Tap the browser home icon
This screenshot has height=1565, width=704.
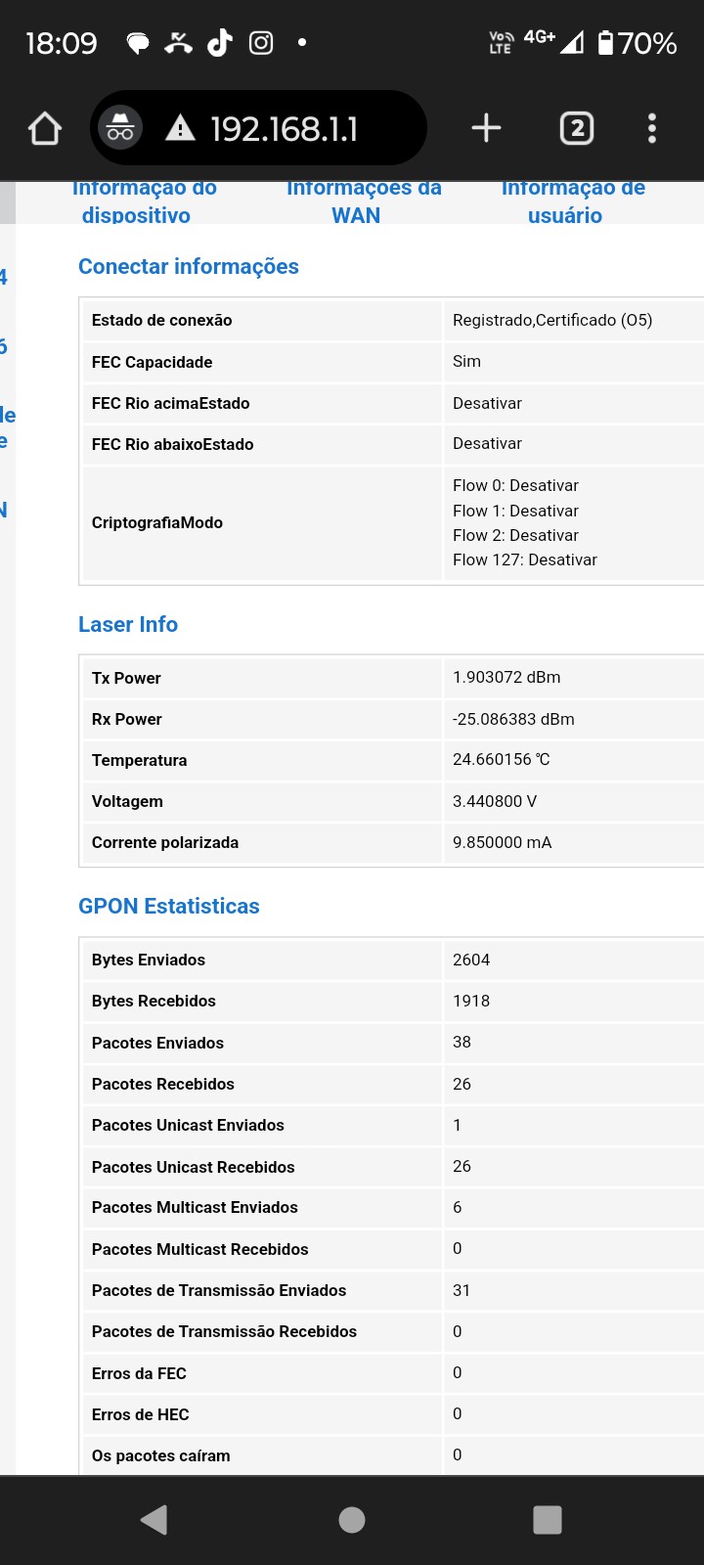coord(45,128)
